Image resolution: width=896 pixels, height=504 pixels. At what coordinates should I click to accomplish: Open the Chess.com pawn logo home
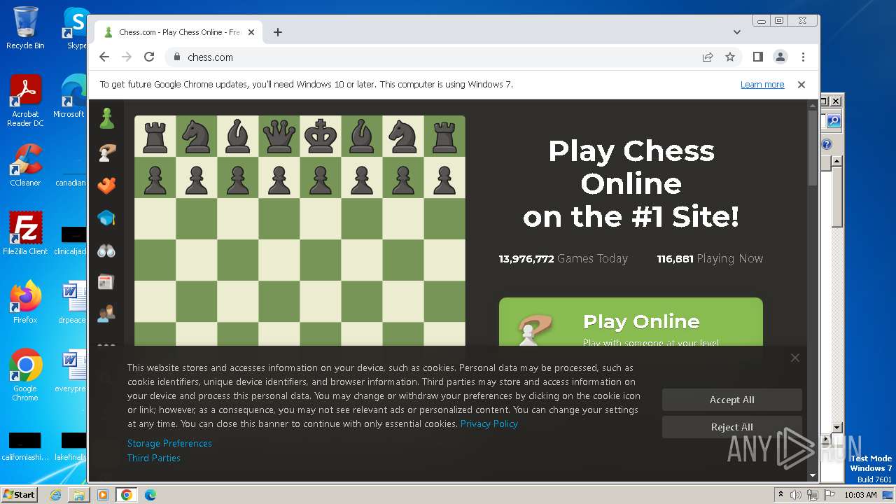(106, 118)
